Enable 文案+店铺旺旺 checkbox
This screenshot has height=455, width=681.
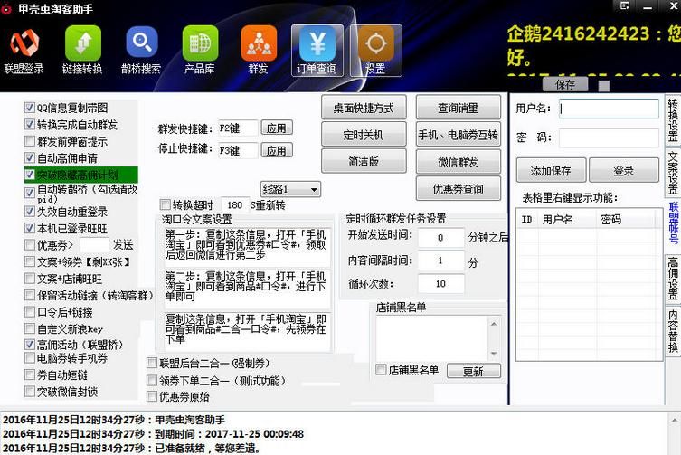pyautogui.click(x=30, y=278)
